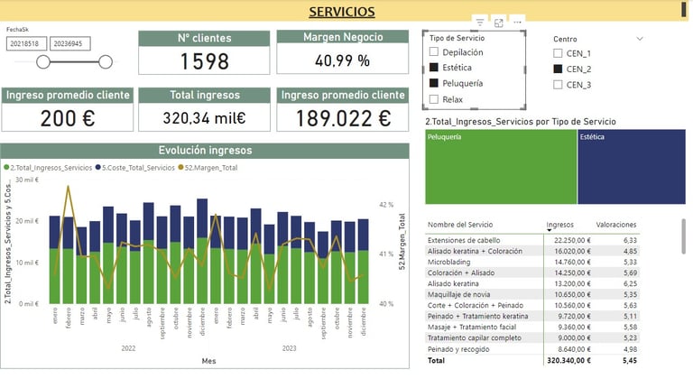Select Peinado + Tratamiento keratina row
The image size is (693, 388).
point(532,316)
